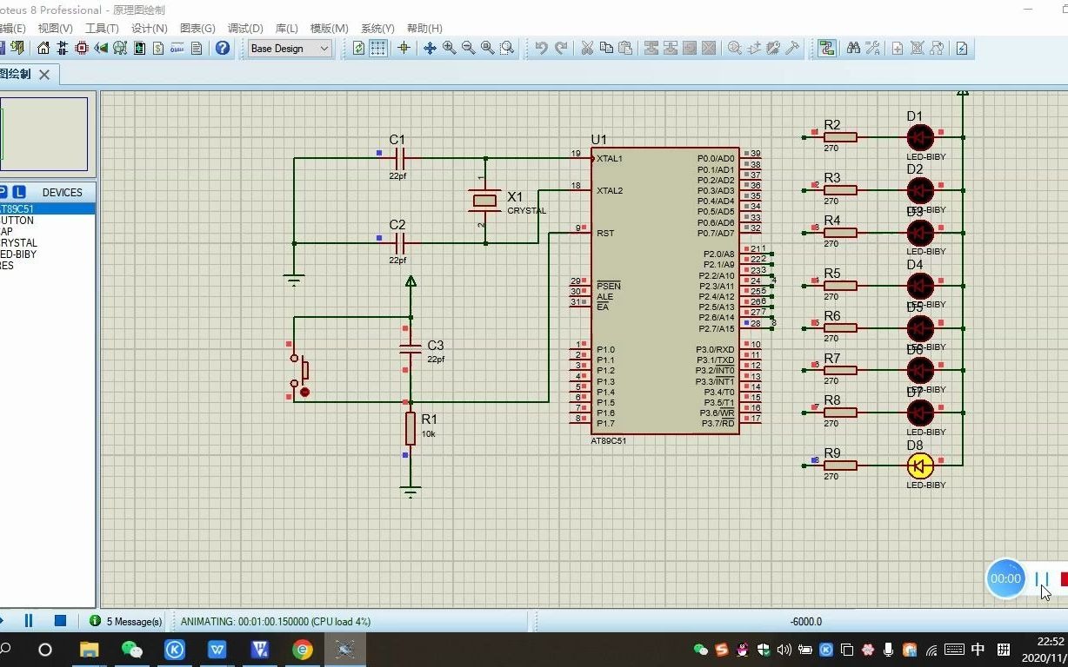Open the blue help question mark icon
This screenshot has width=1068, height=667.
coord(223,49)
